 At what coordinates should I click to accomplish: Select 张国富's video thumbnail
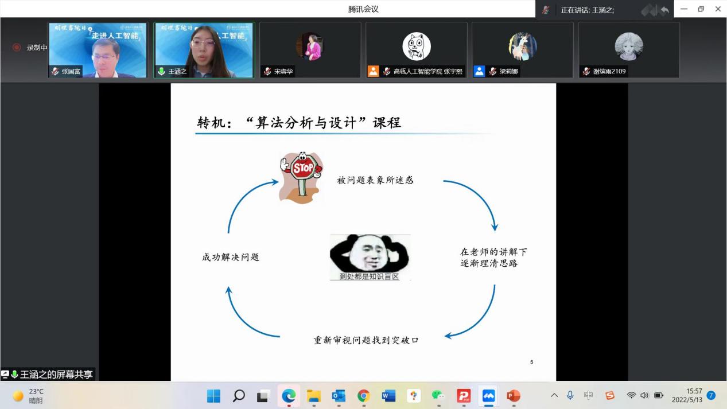(x=98, y=50)
